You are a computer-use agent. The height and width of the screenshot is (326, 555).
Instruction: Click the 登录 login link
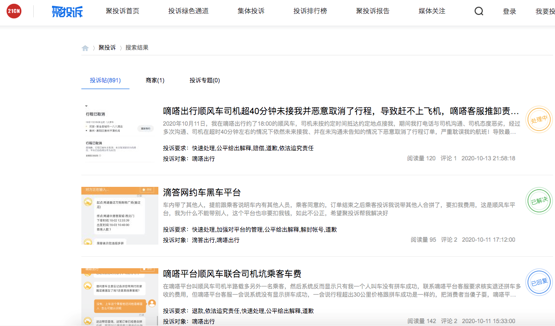[x=509, y=12]
